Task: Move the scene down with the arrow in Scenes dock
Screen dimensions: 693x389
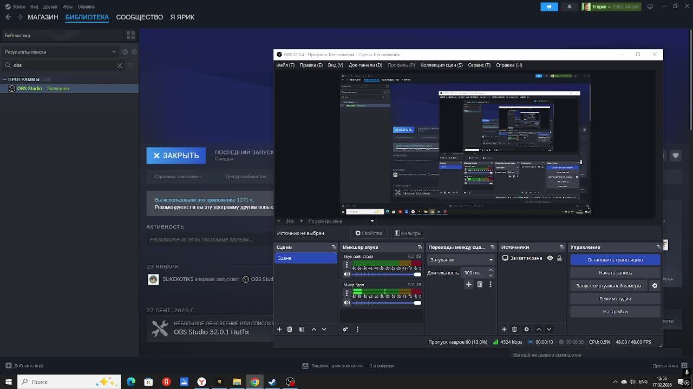Action: 324,329
